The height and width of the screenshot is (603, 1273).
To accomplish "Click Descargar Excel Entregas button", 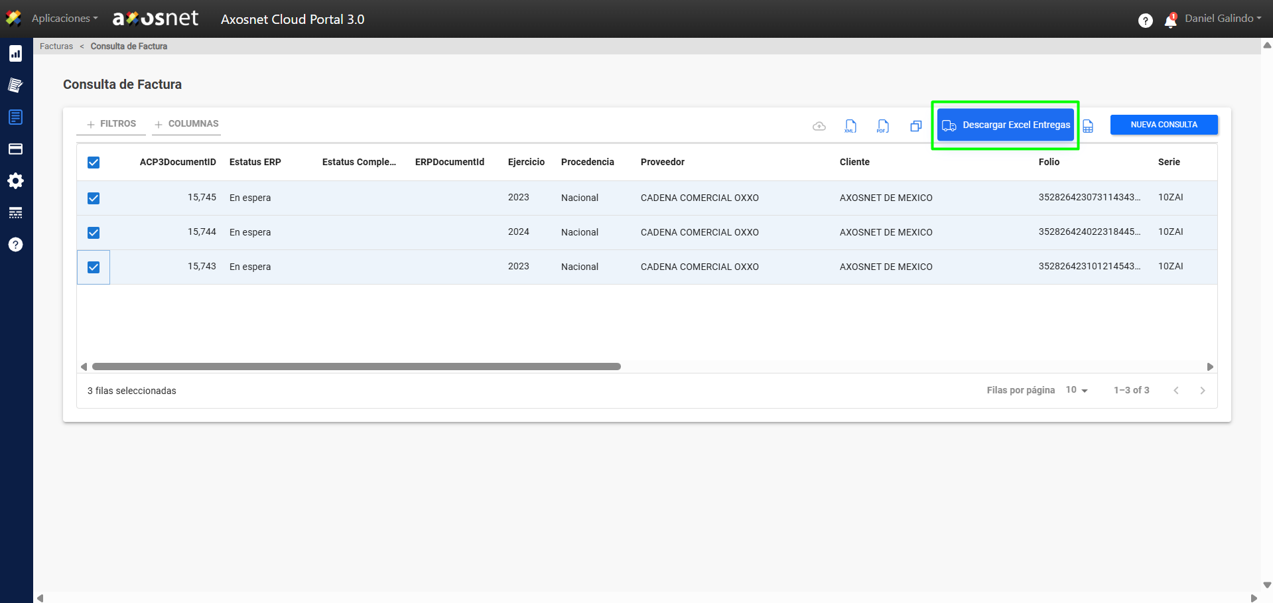I will pos(1005,125).
